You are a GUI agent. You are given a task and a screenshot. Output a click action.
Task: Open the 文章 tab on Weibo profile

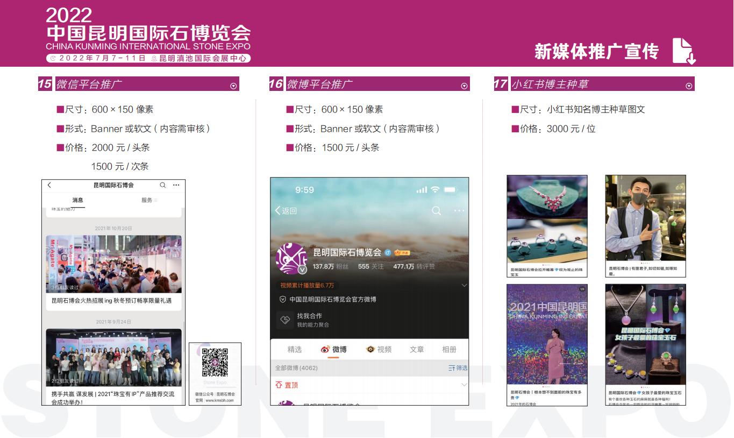coord(417,349)
